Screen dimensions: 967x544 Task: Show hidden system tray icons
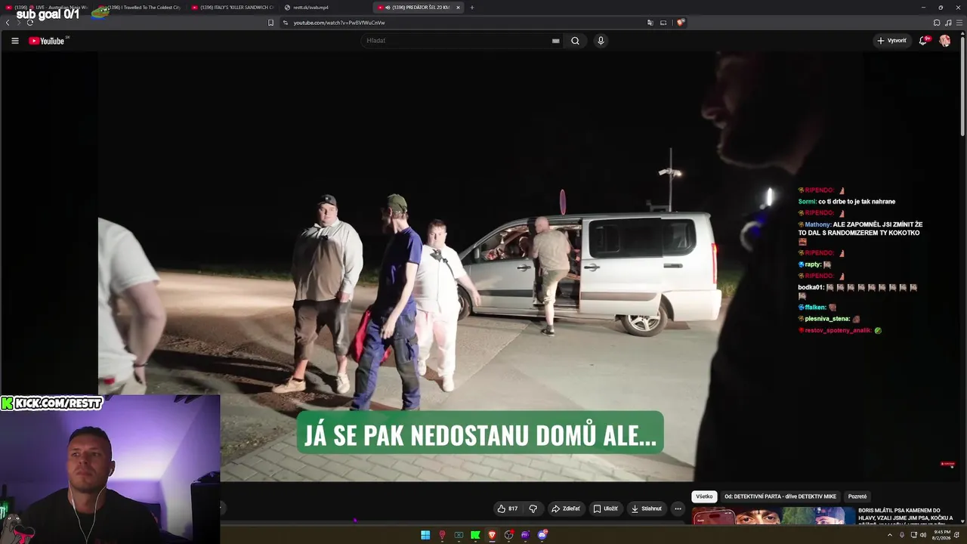coord(890,535)
